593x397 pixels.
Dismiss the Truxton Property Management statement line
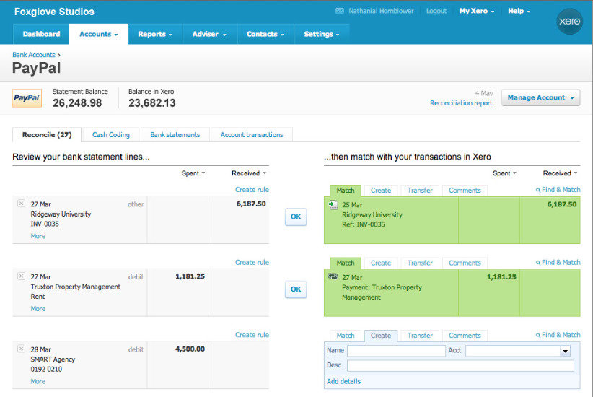point(21,276)
